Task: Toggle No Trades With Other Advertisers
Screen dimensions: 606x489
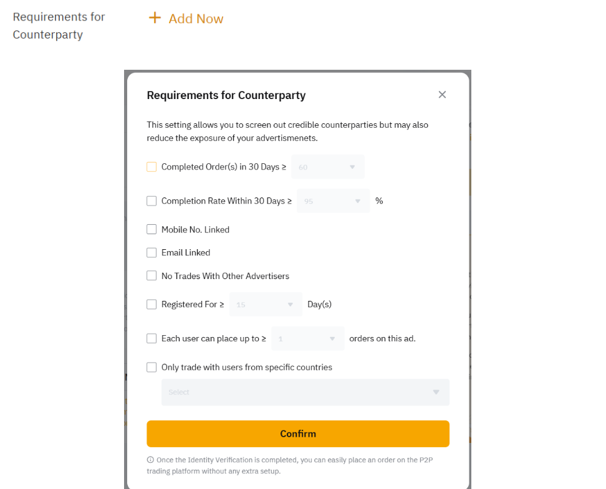Action: pyautogui.click(x=151, y=275)
